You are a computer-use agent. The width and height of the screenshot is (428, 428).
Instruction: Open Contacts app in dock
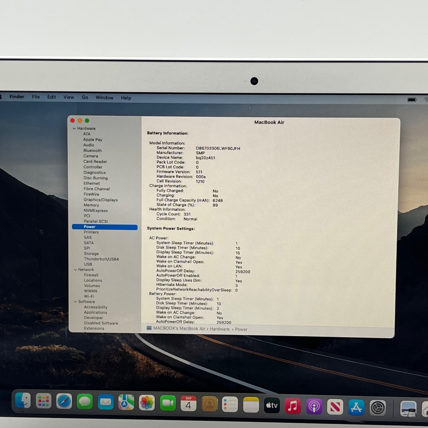(x=209, y=404)
